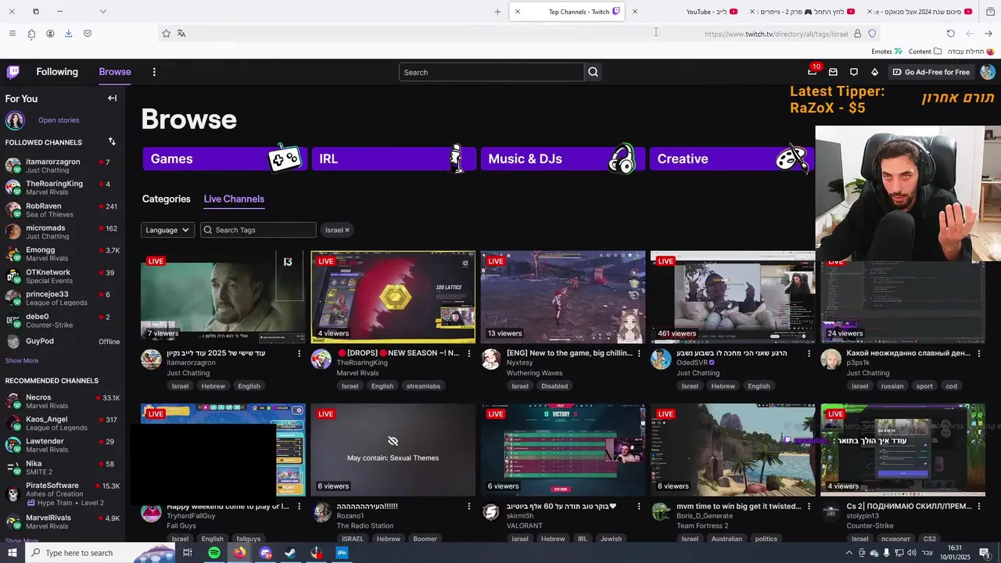Open the Sexual Themes warning stream thumbnail
The width and height of the screenshot is (1001, 563).
coord(393,450)
